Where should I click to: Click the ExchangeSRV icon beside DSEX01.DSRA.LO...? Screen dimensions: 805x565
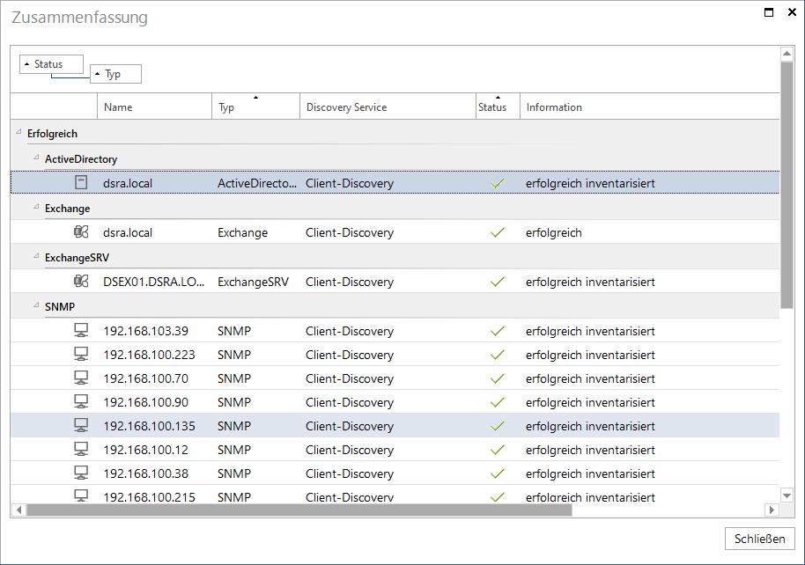[81, 282]
